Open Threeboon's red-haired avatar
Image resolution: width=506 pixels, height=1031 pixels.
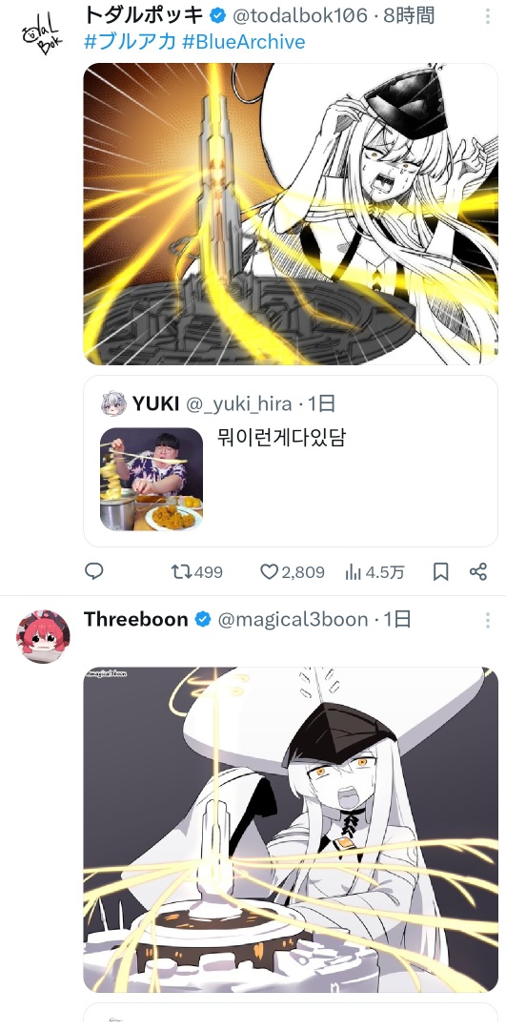pyautogui.click(x=43, y=636)
